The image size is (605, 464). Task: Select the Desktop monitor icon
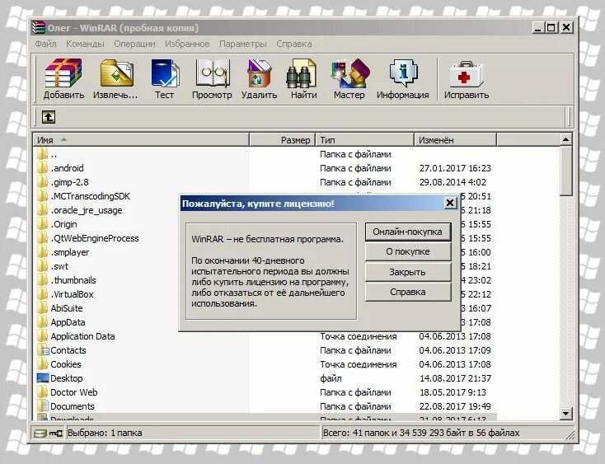click(43, 378)
